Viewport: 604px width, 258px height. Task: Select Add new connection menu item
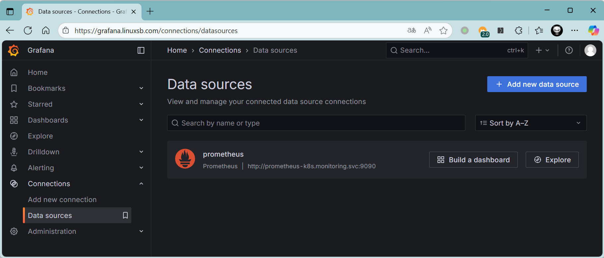(x=62, y=199)
